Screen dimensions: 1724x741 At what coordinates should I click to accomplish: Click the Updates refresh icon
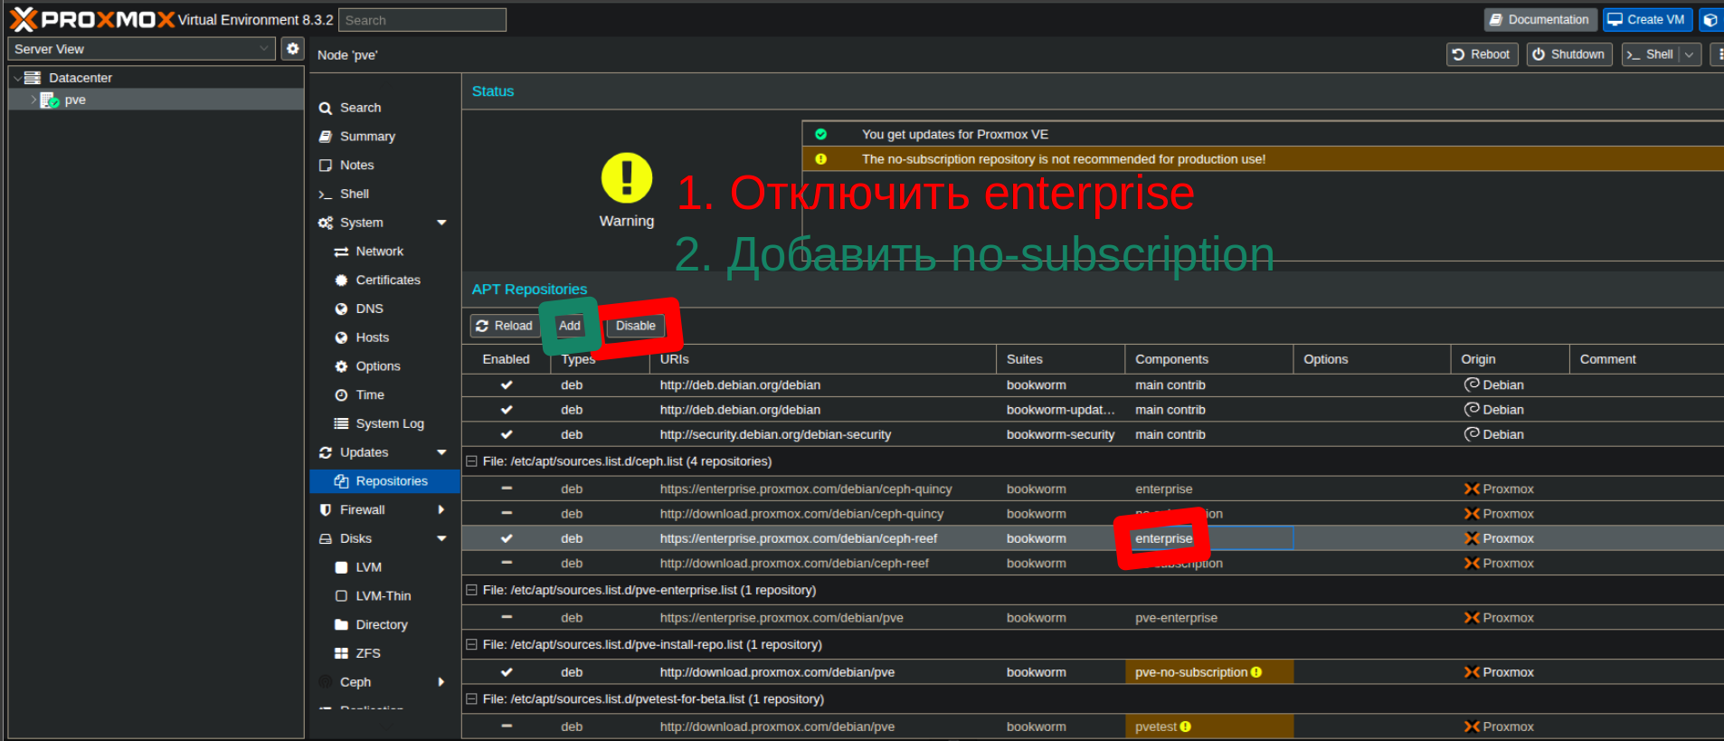326,452
